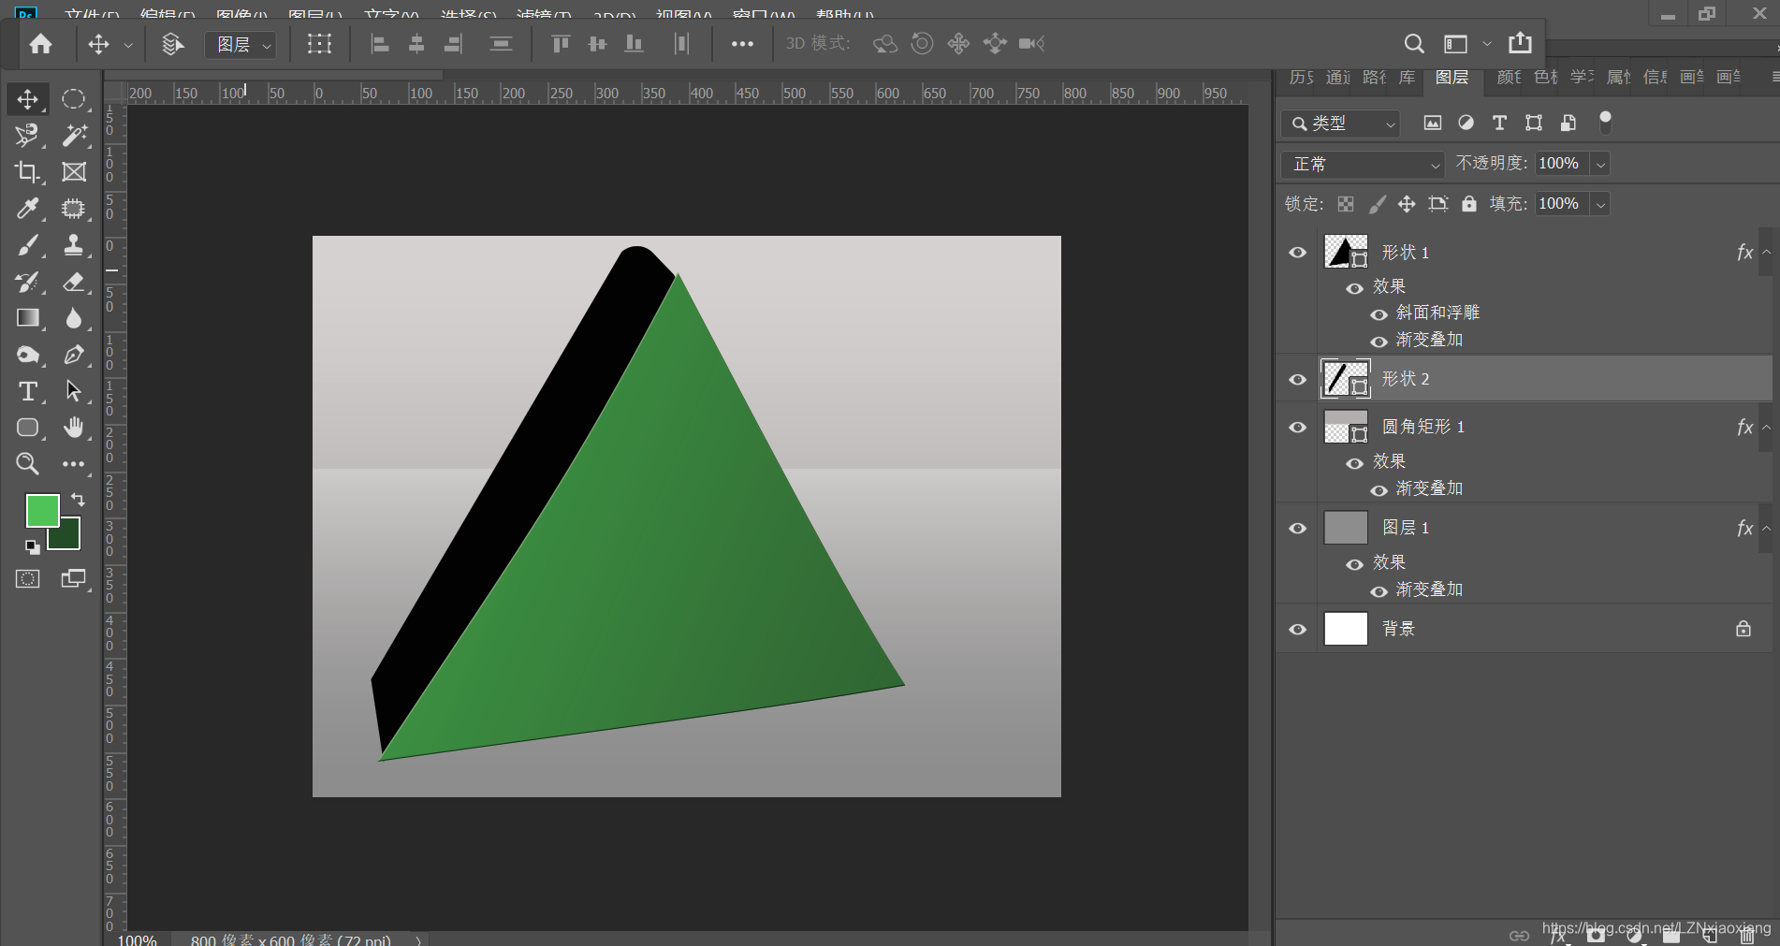Click the foreground green color swatch
Image resolution: width=1780 pixels, height=946 pixels.
(x=42, y=511)
